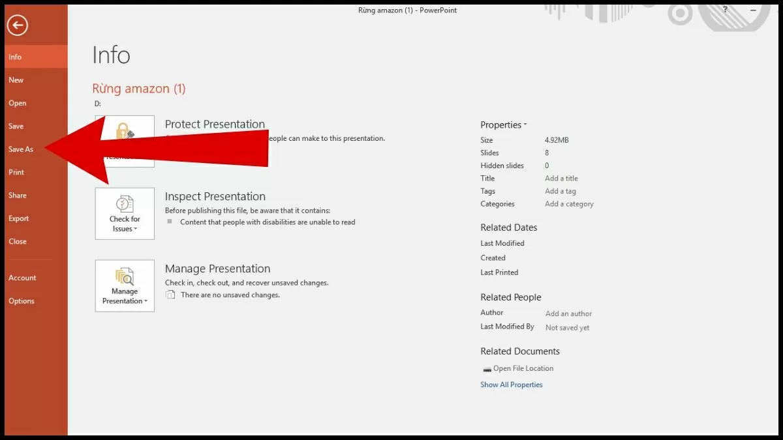Close the presentation via sidebar Close
The image size is (783, 440).
18,242
